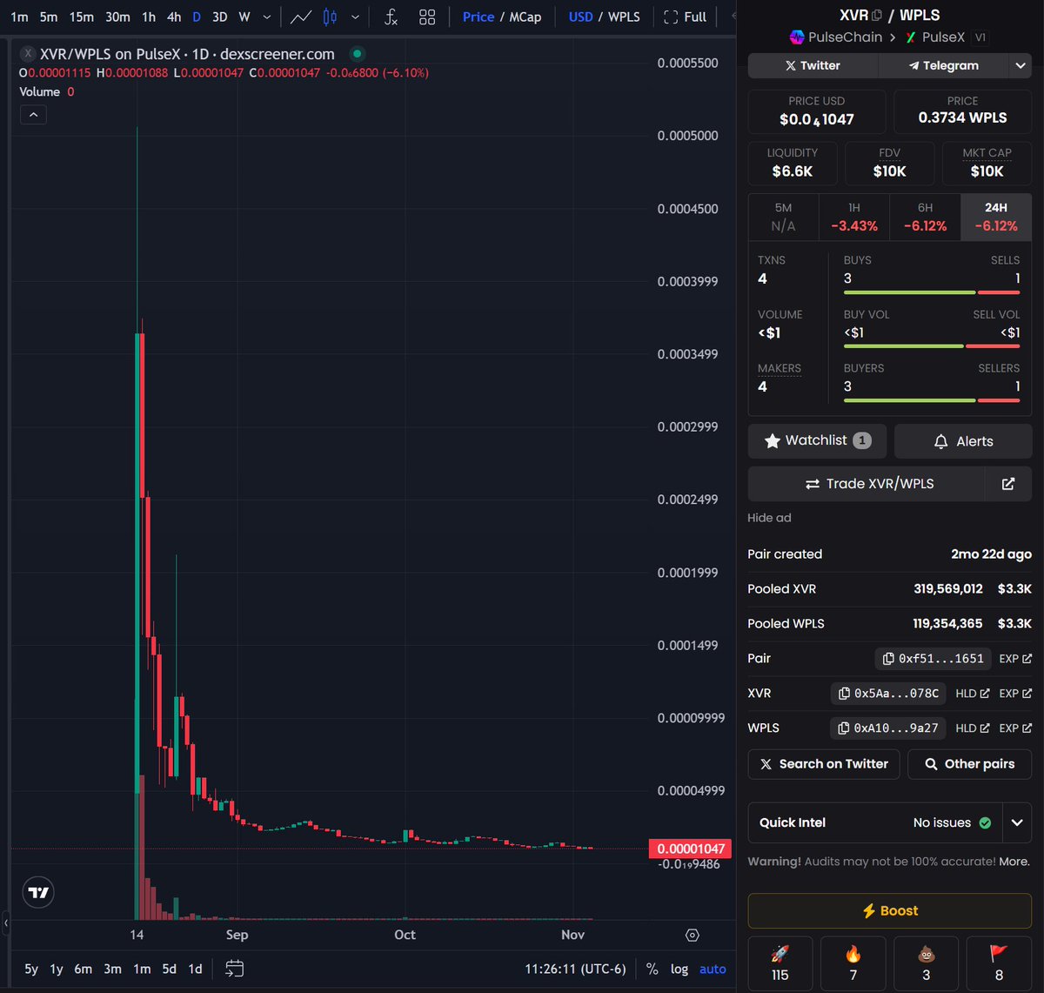Expand more social links dropdown
The image size is (1044, 993).
pyautogui.click(x=1020, y=65)
